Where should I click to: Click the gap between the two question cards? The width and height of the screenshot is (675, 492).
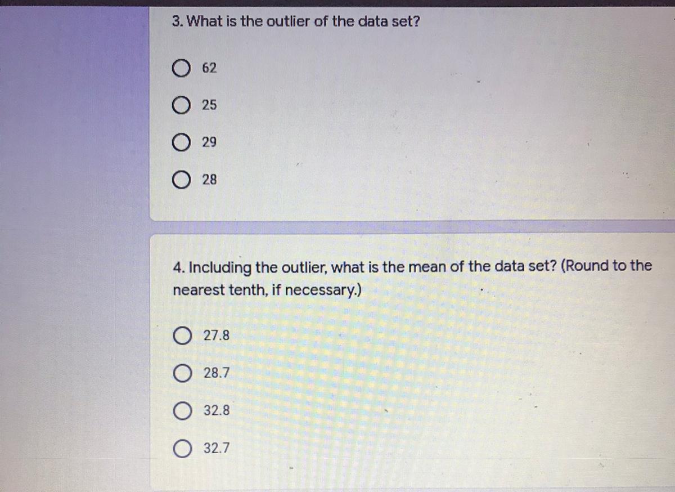[x=411, y=227]
